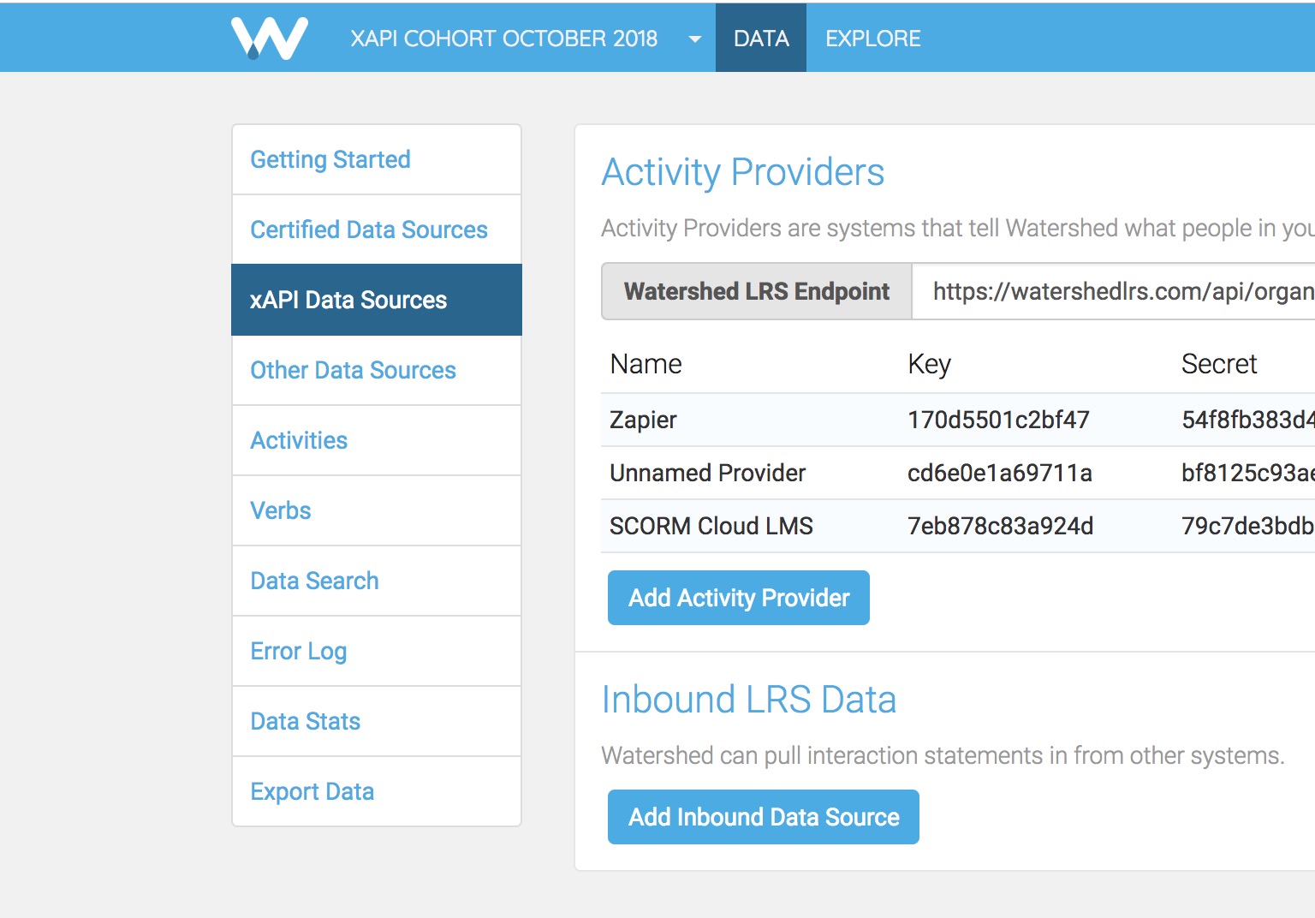Open Data Stats page

point(305,722)
